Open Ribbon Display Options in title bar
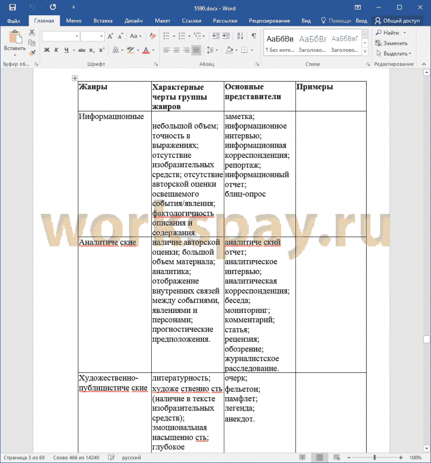Screen dimensions: 431x463 pyautogui.click(x=357, y=7)
